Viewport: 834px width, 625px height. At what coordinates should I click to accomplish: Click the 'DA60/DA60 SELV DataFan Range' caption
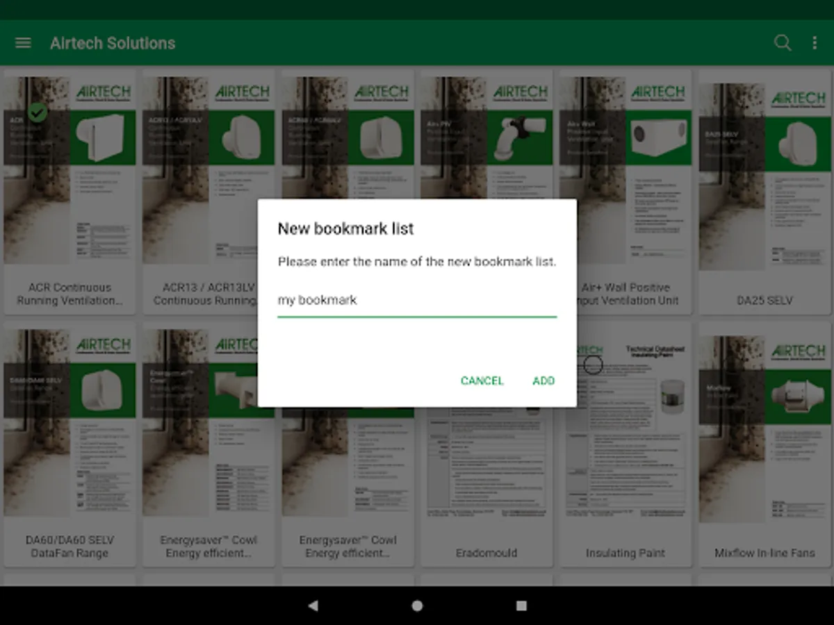point(69,547)
